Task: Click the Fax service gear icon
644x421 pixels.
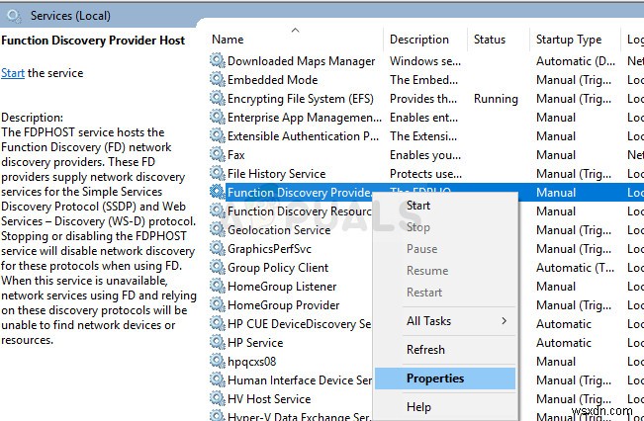Action: point(218,155)
